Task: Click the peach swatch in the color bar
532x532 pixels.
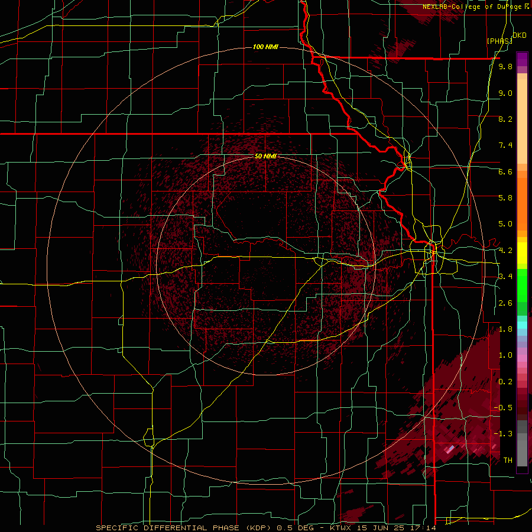Action: [x=522, y=122]
